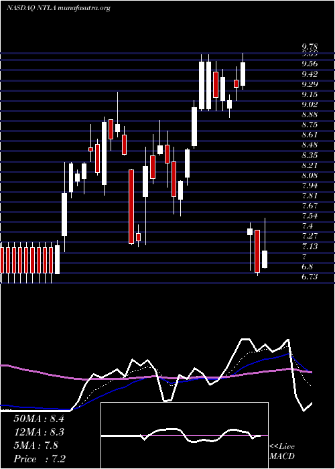Click the 8.48 price axis label
The height and width of the screenshot is (469, 335).
[310, 145]
